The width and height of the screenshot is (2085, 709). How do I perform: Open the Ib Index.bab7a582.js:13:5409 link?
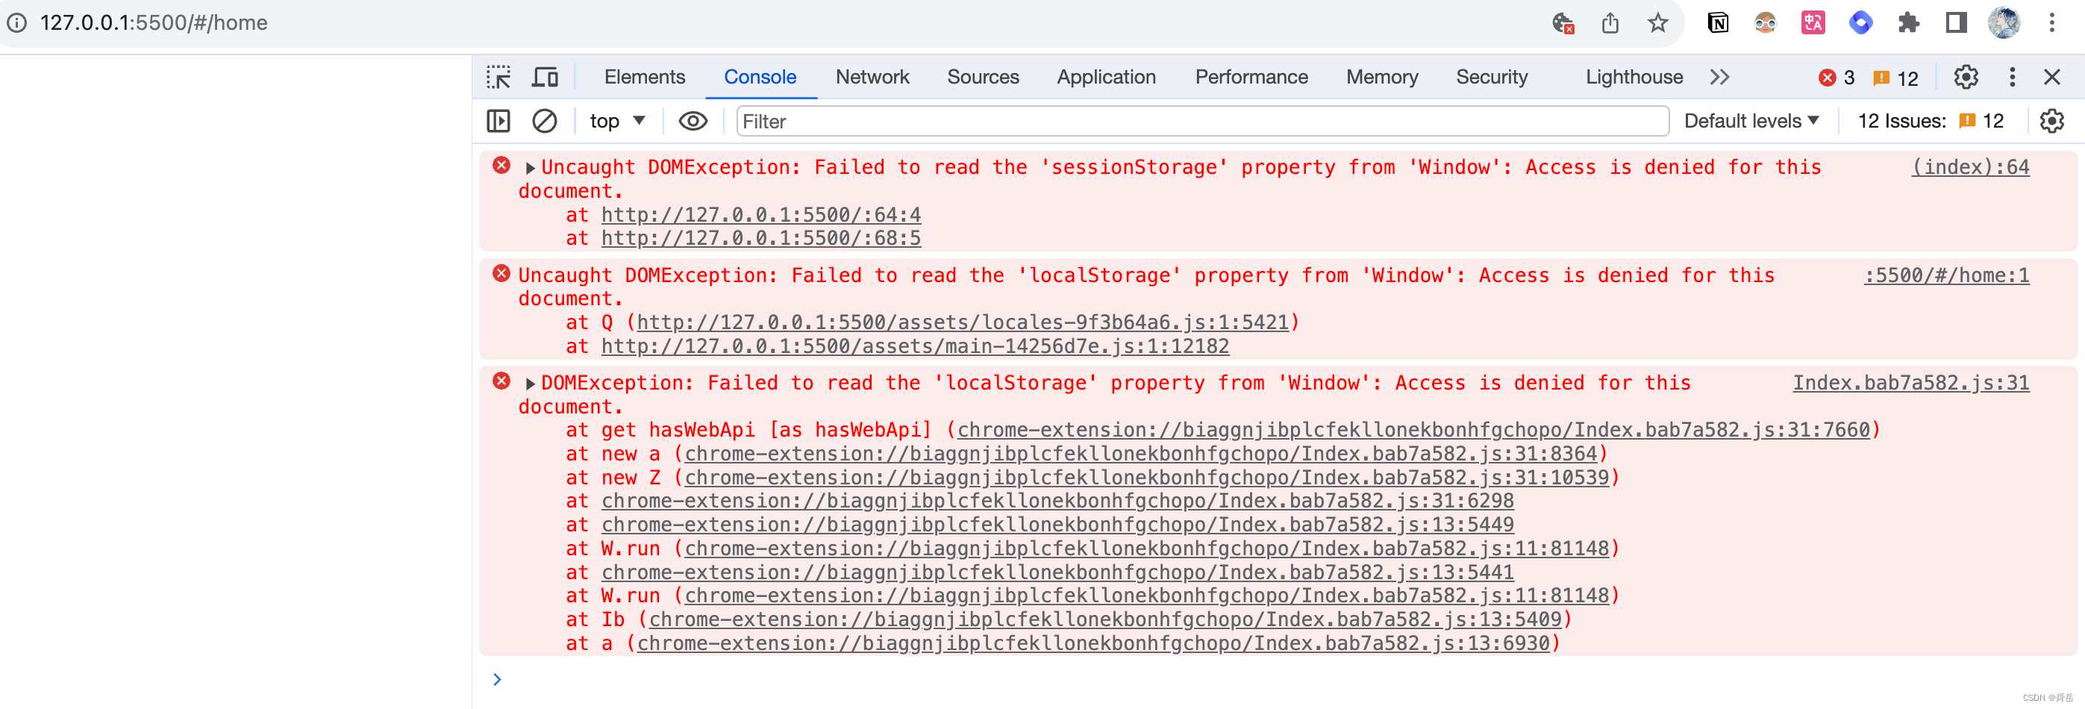(1105, 620)
